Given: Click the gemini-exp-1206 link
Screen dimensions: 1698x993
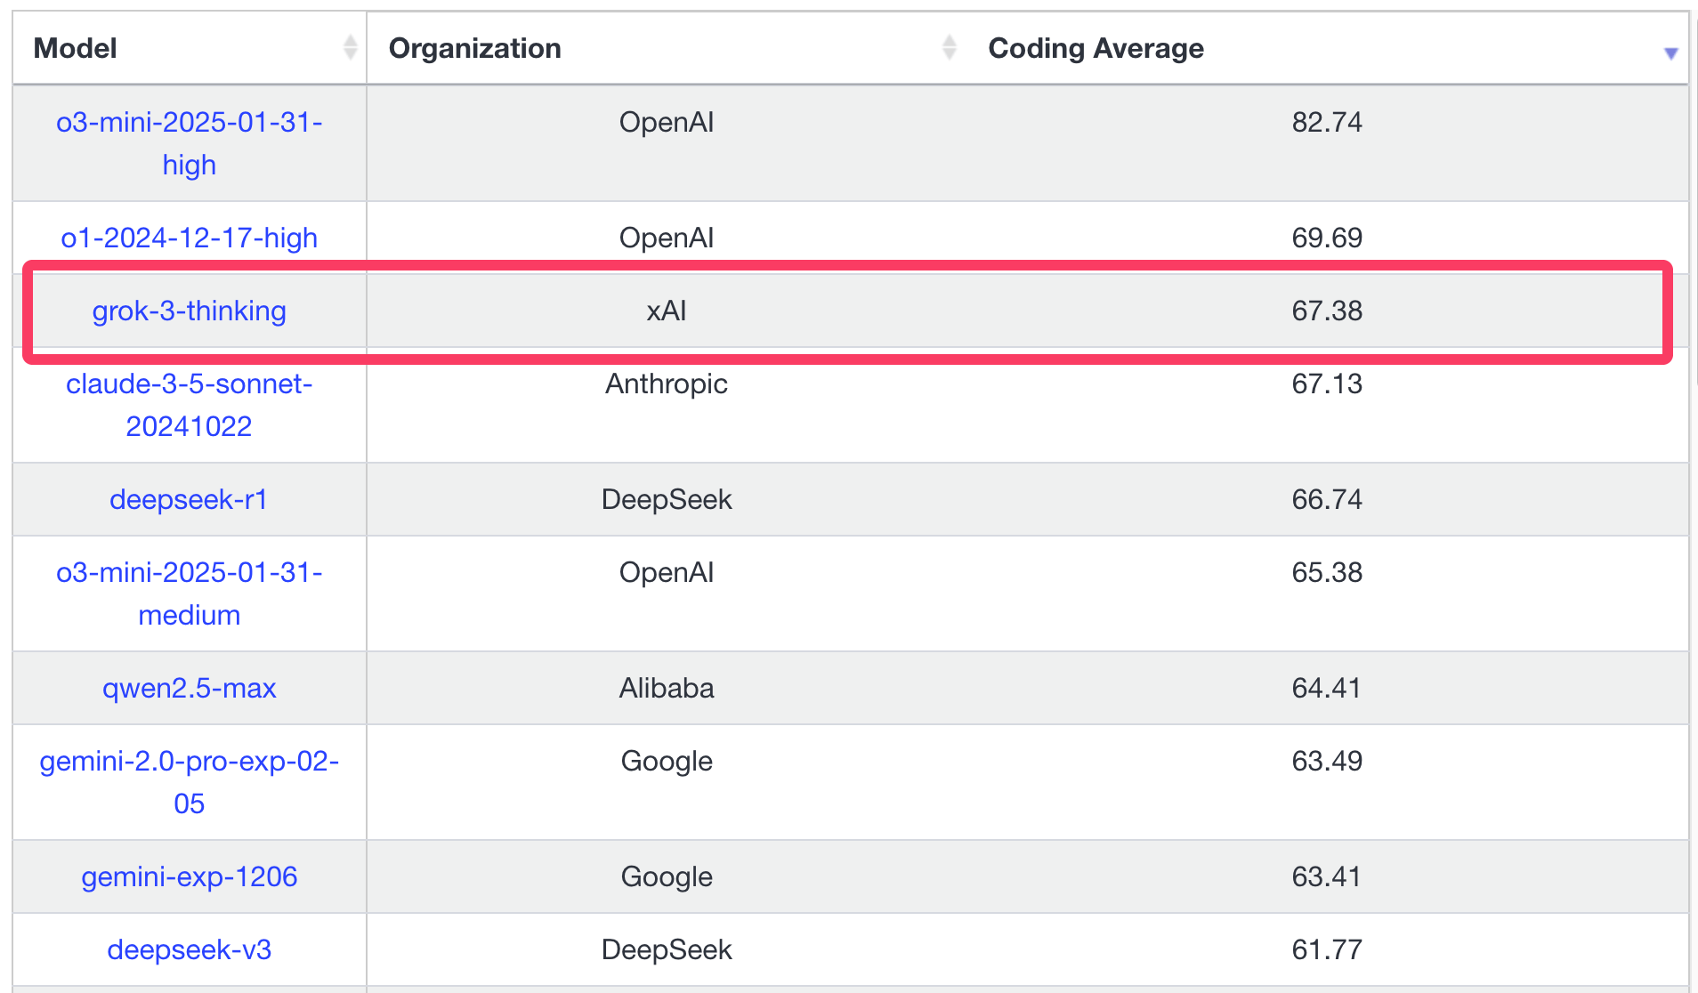Looking at the screenshot, I should (189, 876).
